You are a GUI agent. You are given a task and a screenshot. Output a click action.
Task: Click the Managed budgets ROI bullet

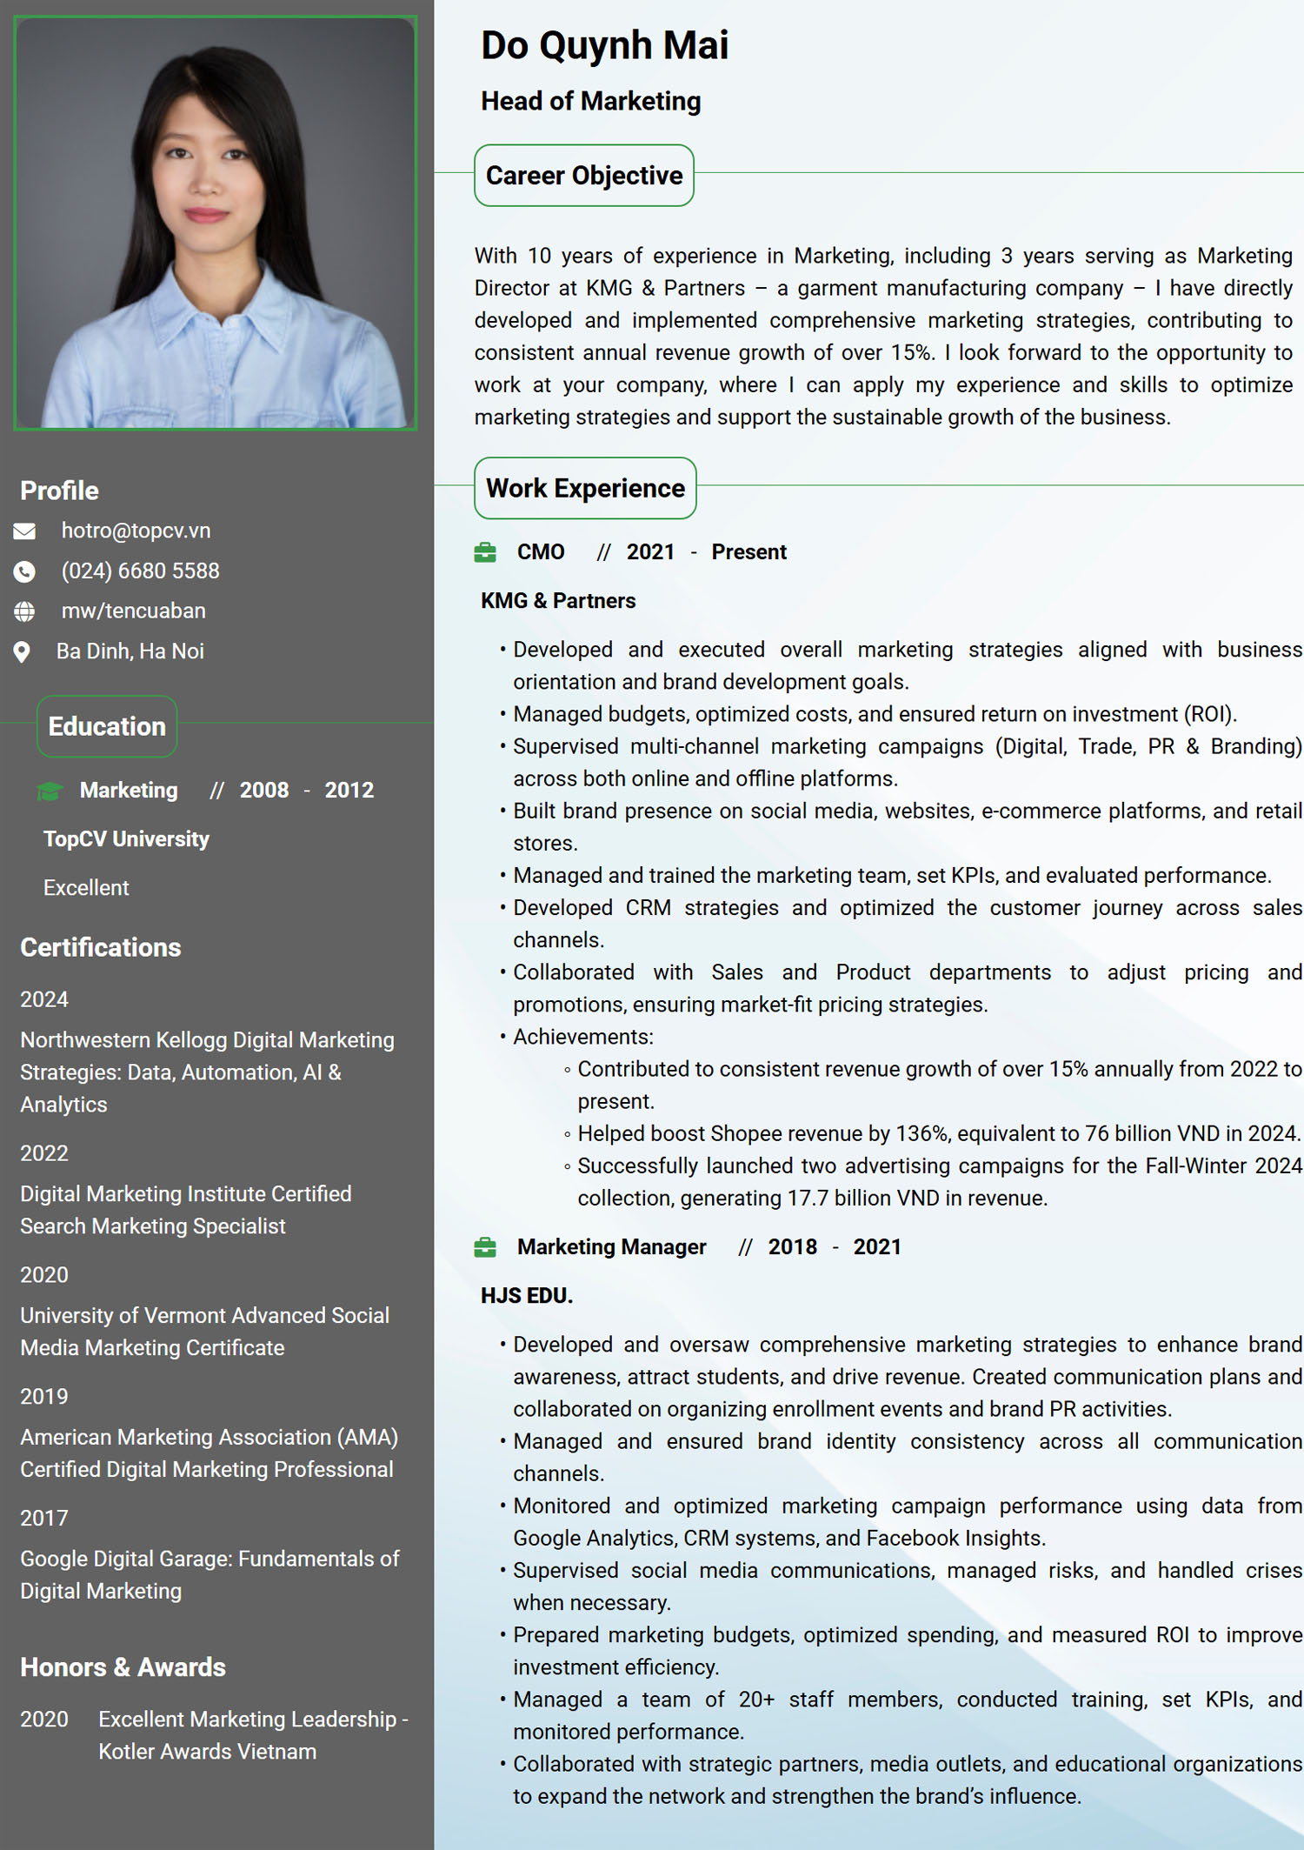point(875,714)
